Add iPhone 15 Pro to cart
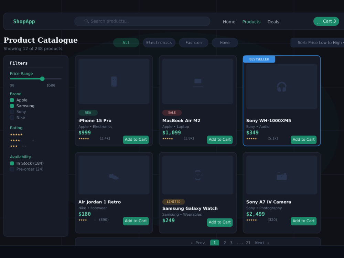This screenshot has height=258, width=344. tap(136, 140)
